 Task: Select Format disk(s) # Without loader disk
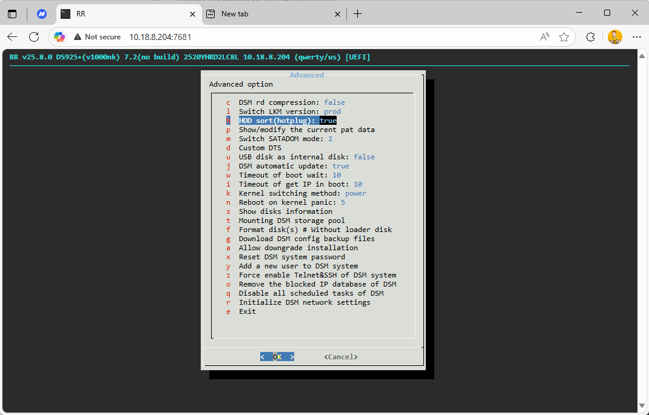[x=309, y=230]
